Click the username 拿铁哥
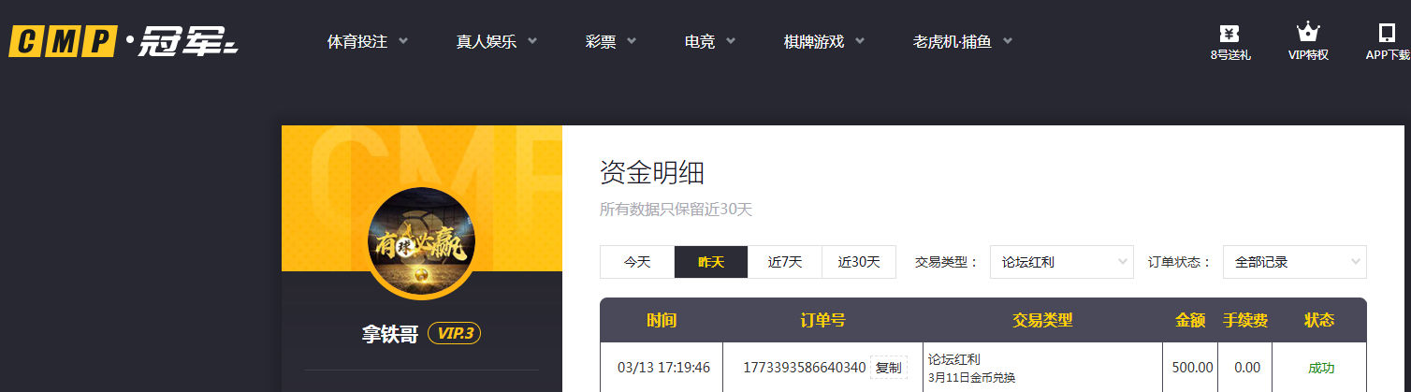The width and height of the screenshot is (1411, 392). [x=390, y=334]
